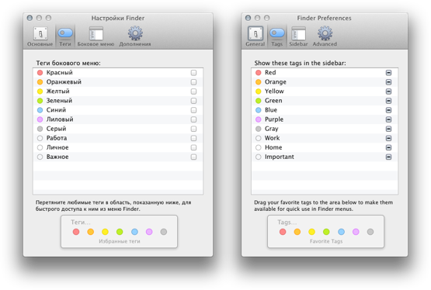431x290 pixels.
Task: Enable checkbox for Оранжевый tag
Action: [193, 82]
